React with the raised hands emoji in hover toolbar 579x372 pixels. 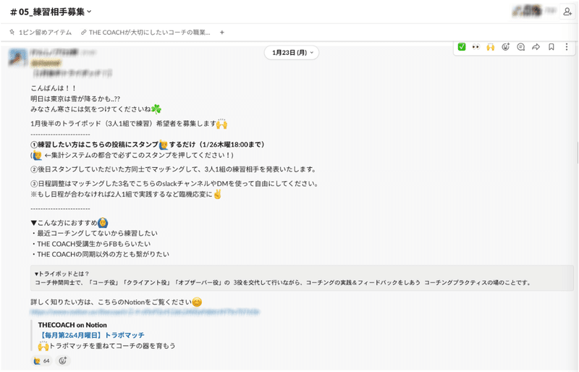tap(491, 47)
